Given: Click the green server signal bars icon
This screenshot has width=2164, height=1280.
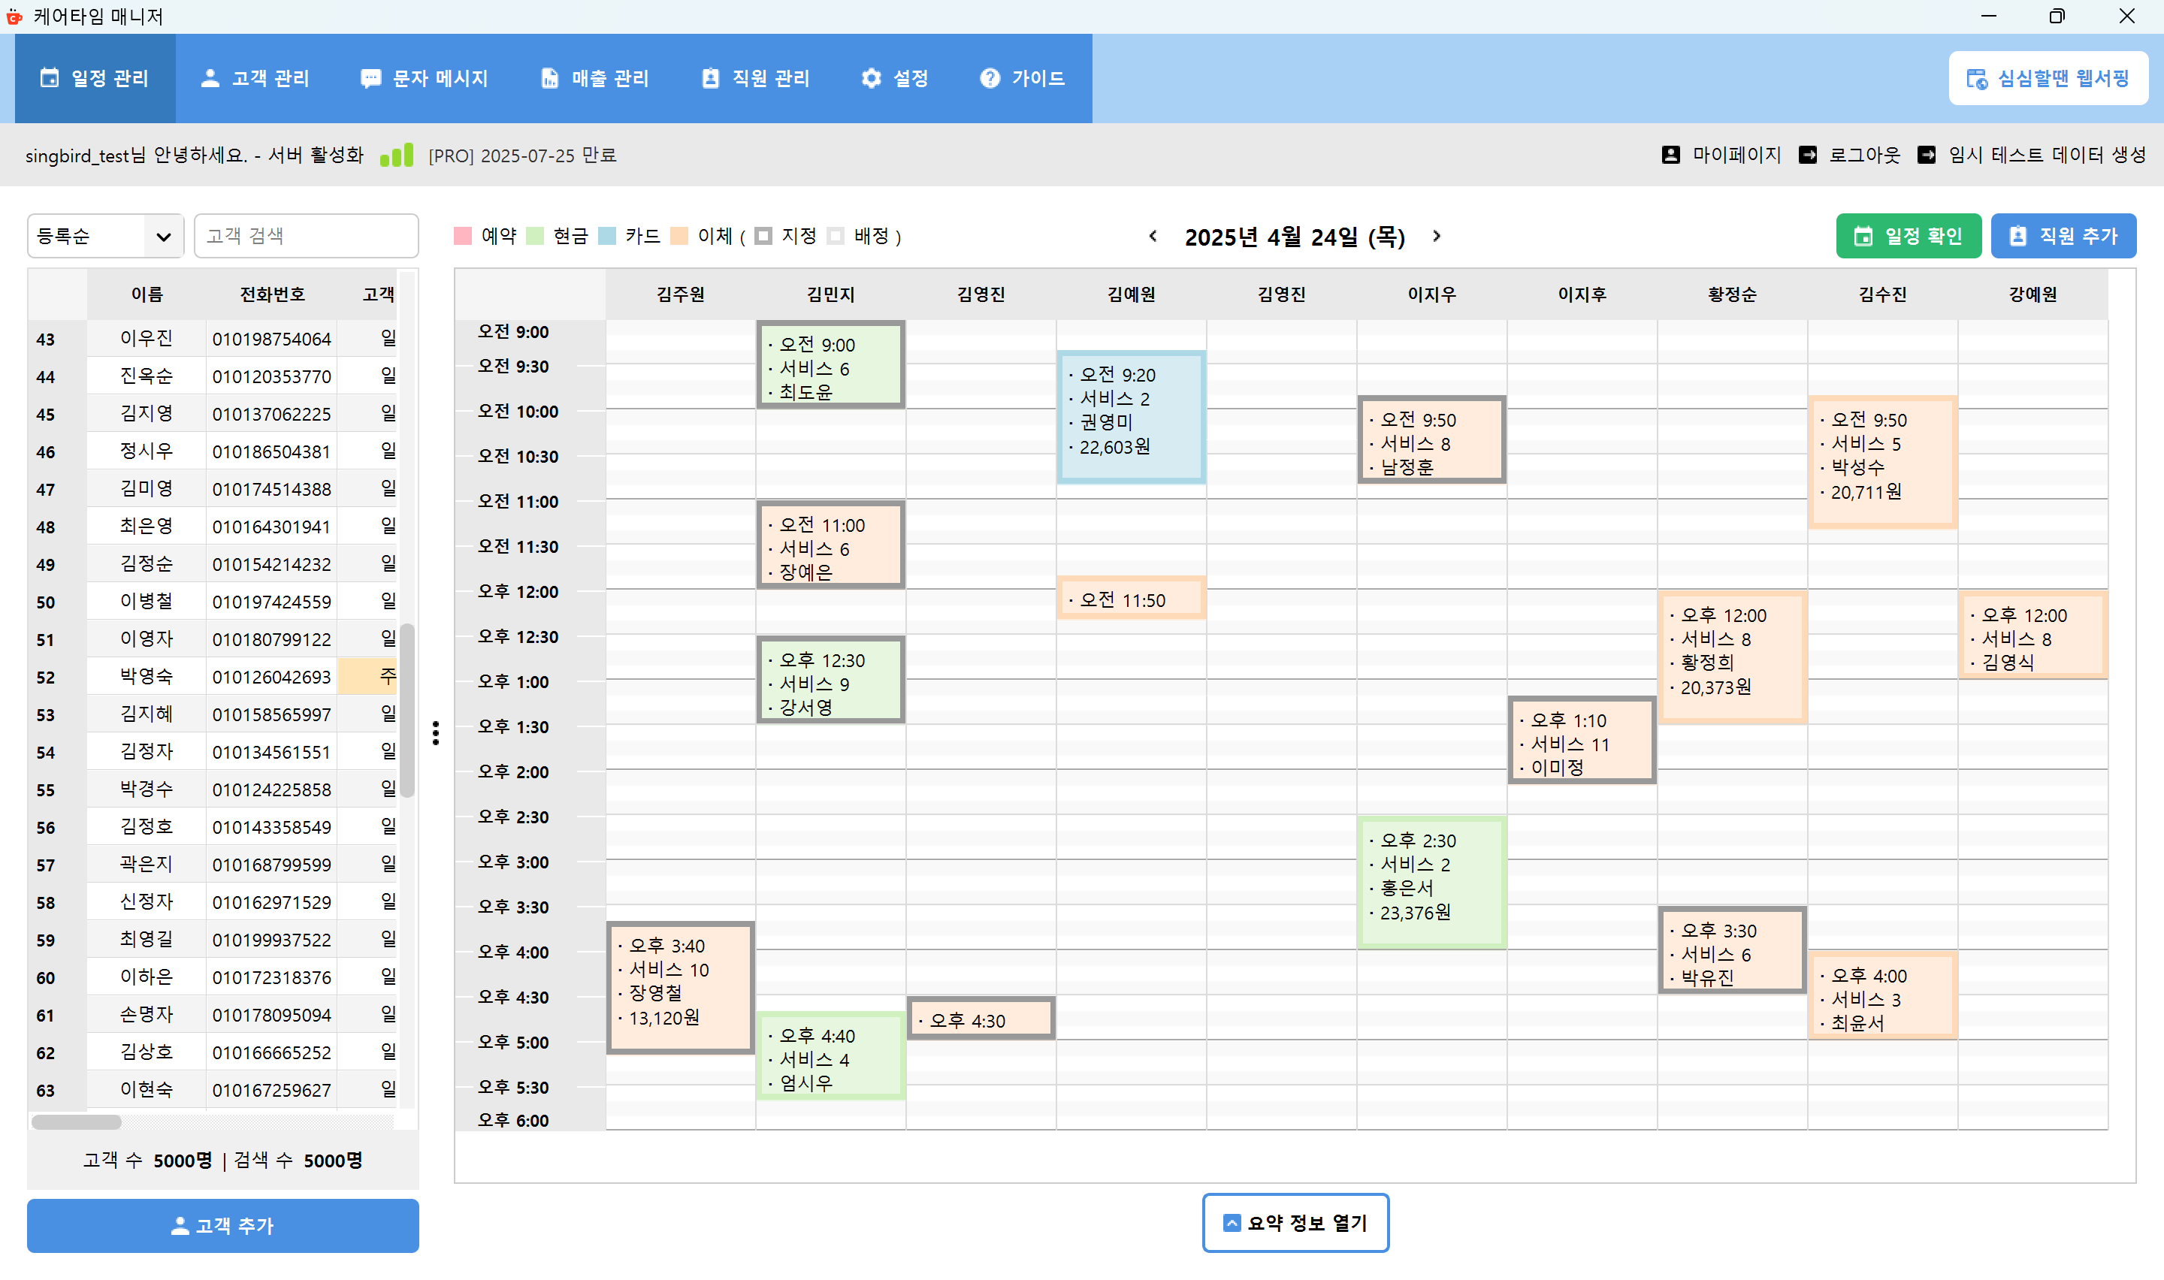Looking at the screenshot, I should (x=397, y=155).
